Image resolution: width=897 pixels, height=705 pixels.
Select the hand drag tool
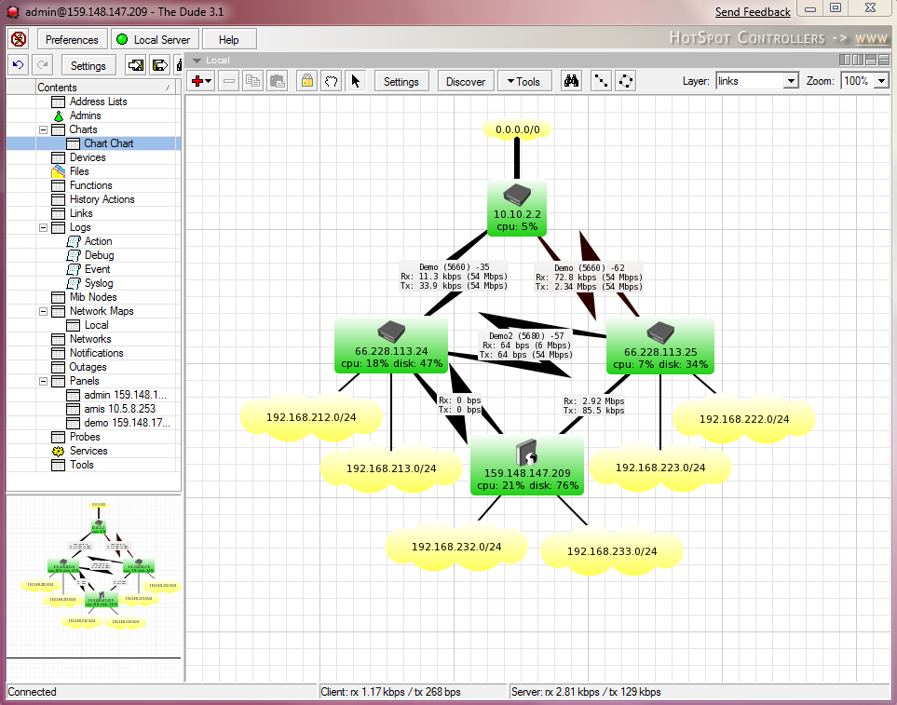click(x=331, y=81)
